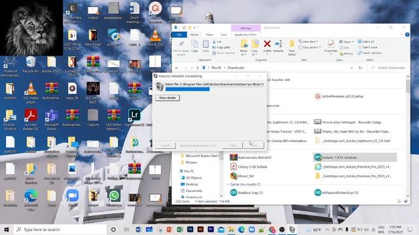The image size is (419, 235).
Task: Expand the New item dropdown
Action: [308, 42]
